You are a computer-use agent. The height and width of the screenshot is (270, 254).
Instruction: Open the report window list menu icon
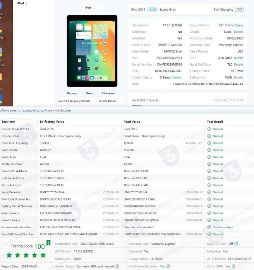click(x=248, y=110)
